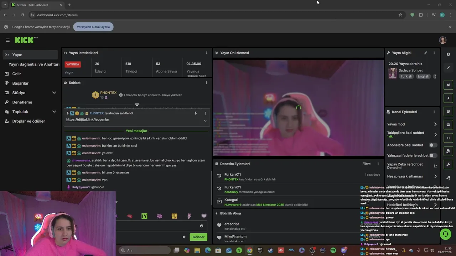Click the green floating support button
This screenshot has height=256, width=456.
[445, 234]
